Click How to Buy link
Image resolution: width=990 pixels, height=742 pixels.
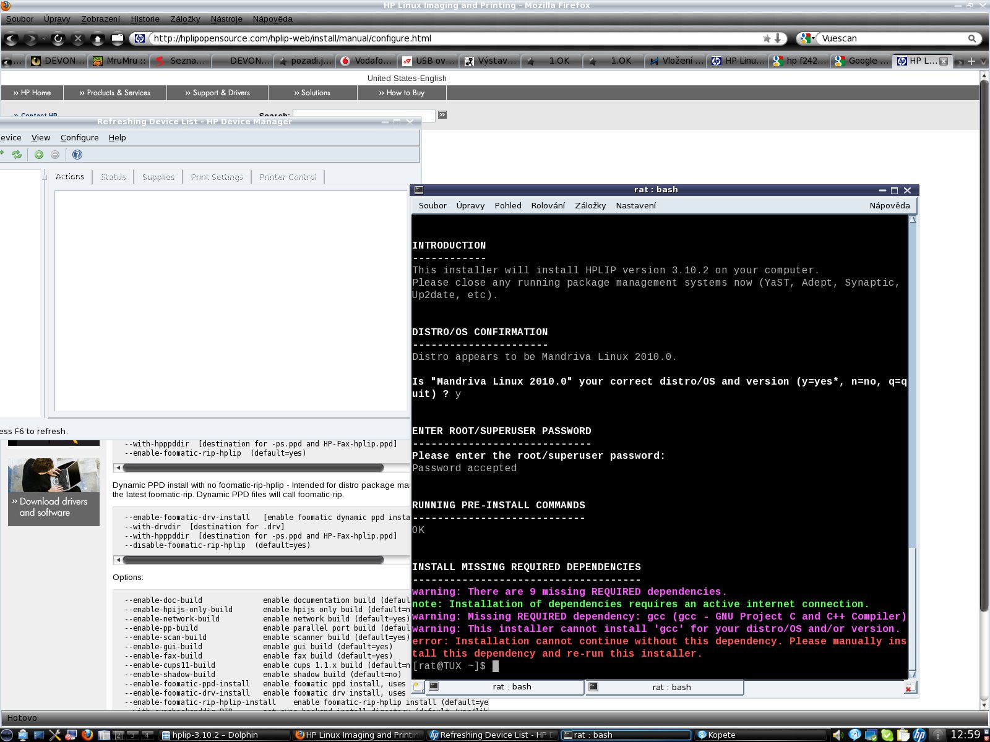pyautogui.click(x=402, y=93)
